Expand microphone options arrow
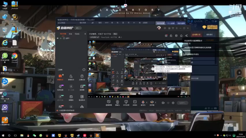 click(x=147, y=102)
